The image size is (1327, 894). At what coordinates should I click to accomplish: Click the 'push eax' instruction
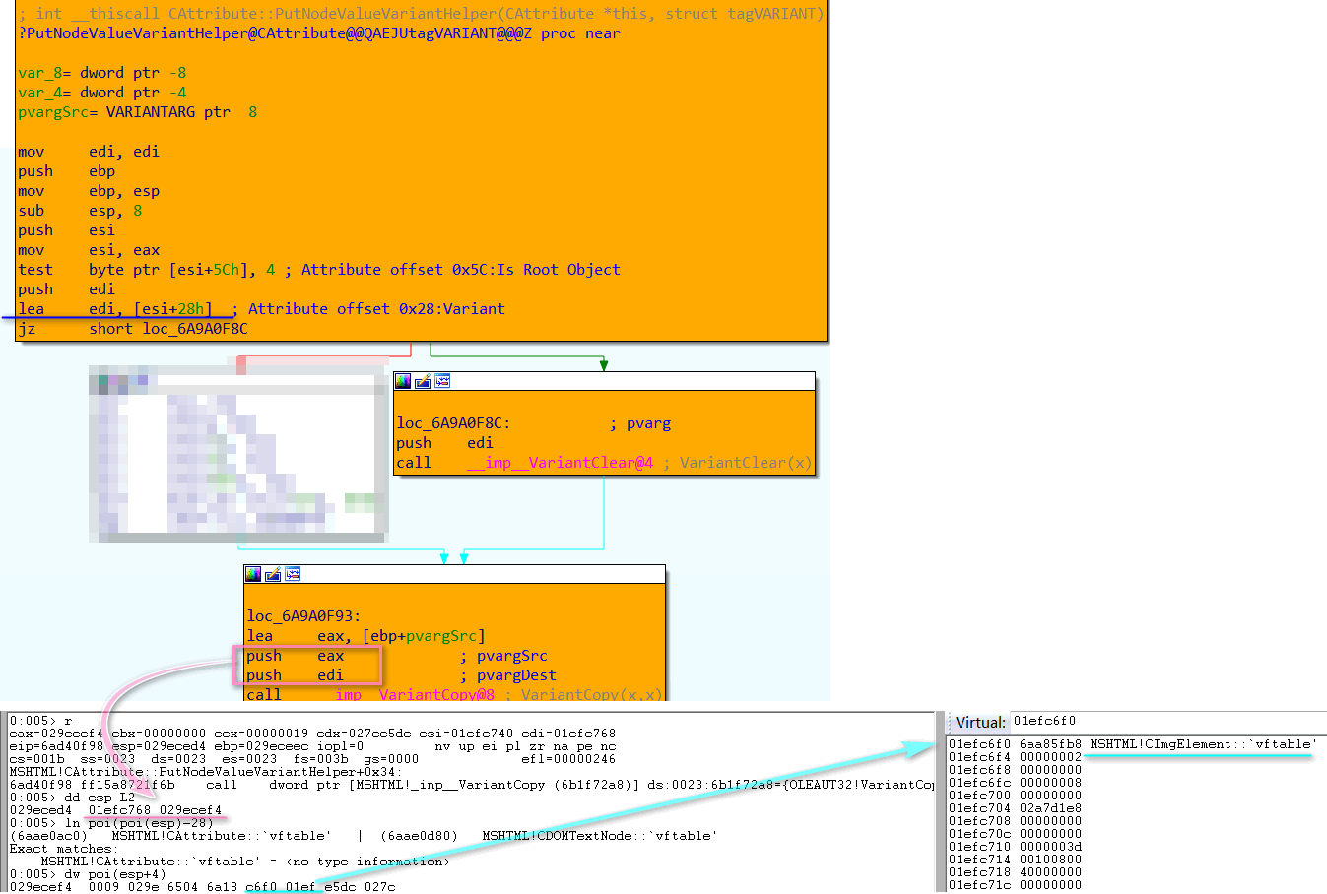[x=296, y=656]
